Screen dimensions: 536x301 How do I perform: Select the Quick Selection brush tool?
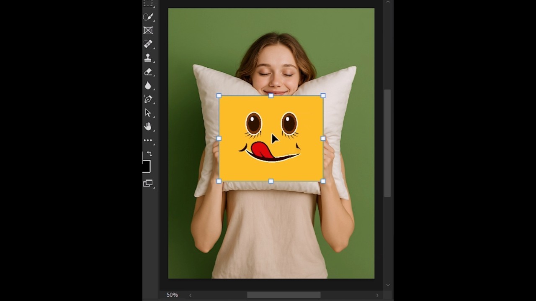148,17
